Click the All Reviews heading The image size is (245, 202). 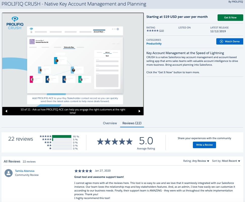click(12, 161)
